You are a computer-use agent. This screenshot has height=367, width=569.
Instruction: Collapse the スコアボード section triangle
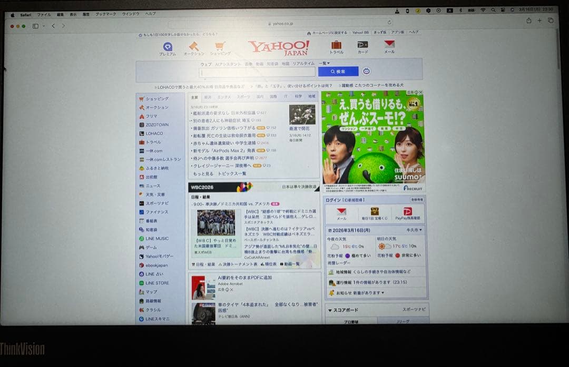[330, 310]
